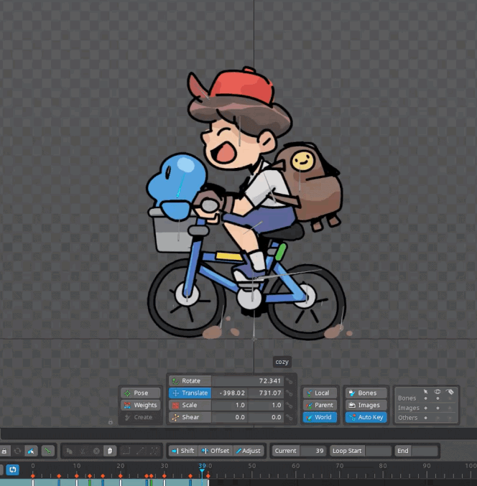Screen dimensions: 477x486
Task: Click the green bone icon in timeline toolbar
Action: (47, 451)
